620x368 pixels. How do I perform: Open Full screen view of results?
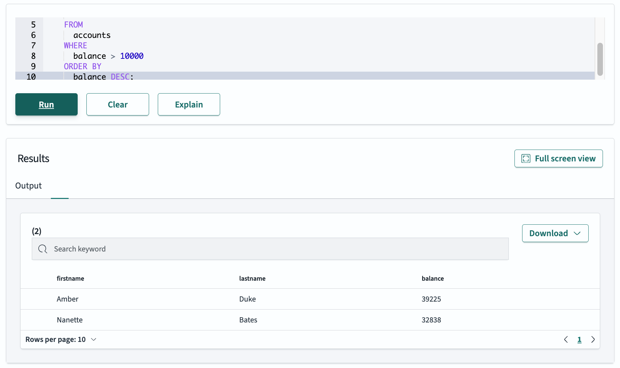coord(558,159)
